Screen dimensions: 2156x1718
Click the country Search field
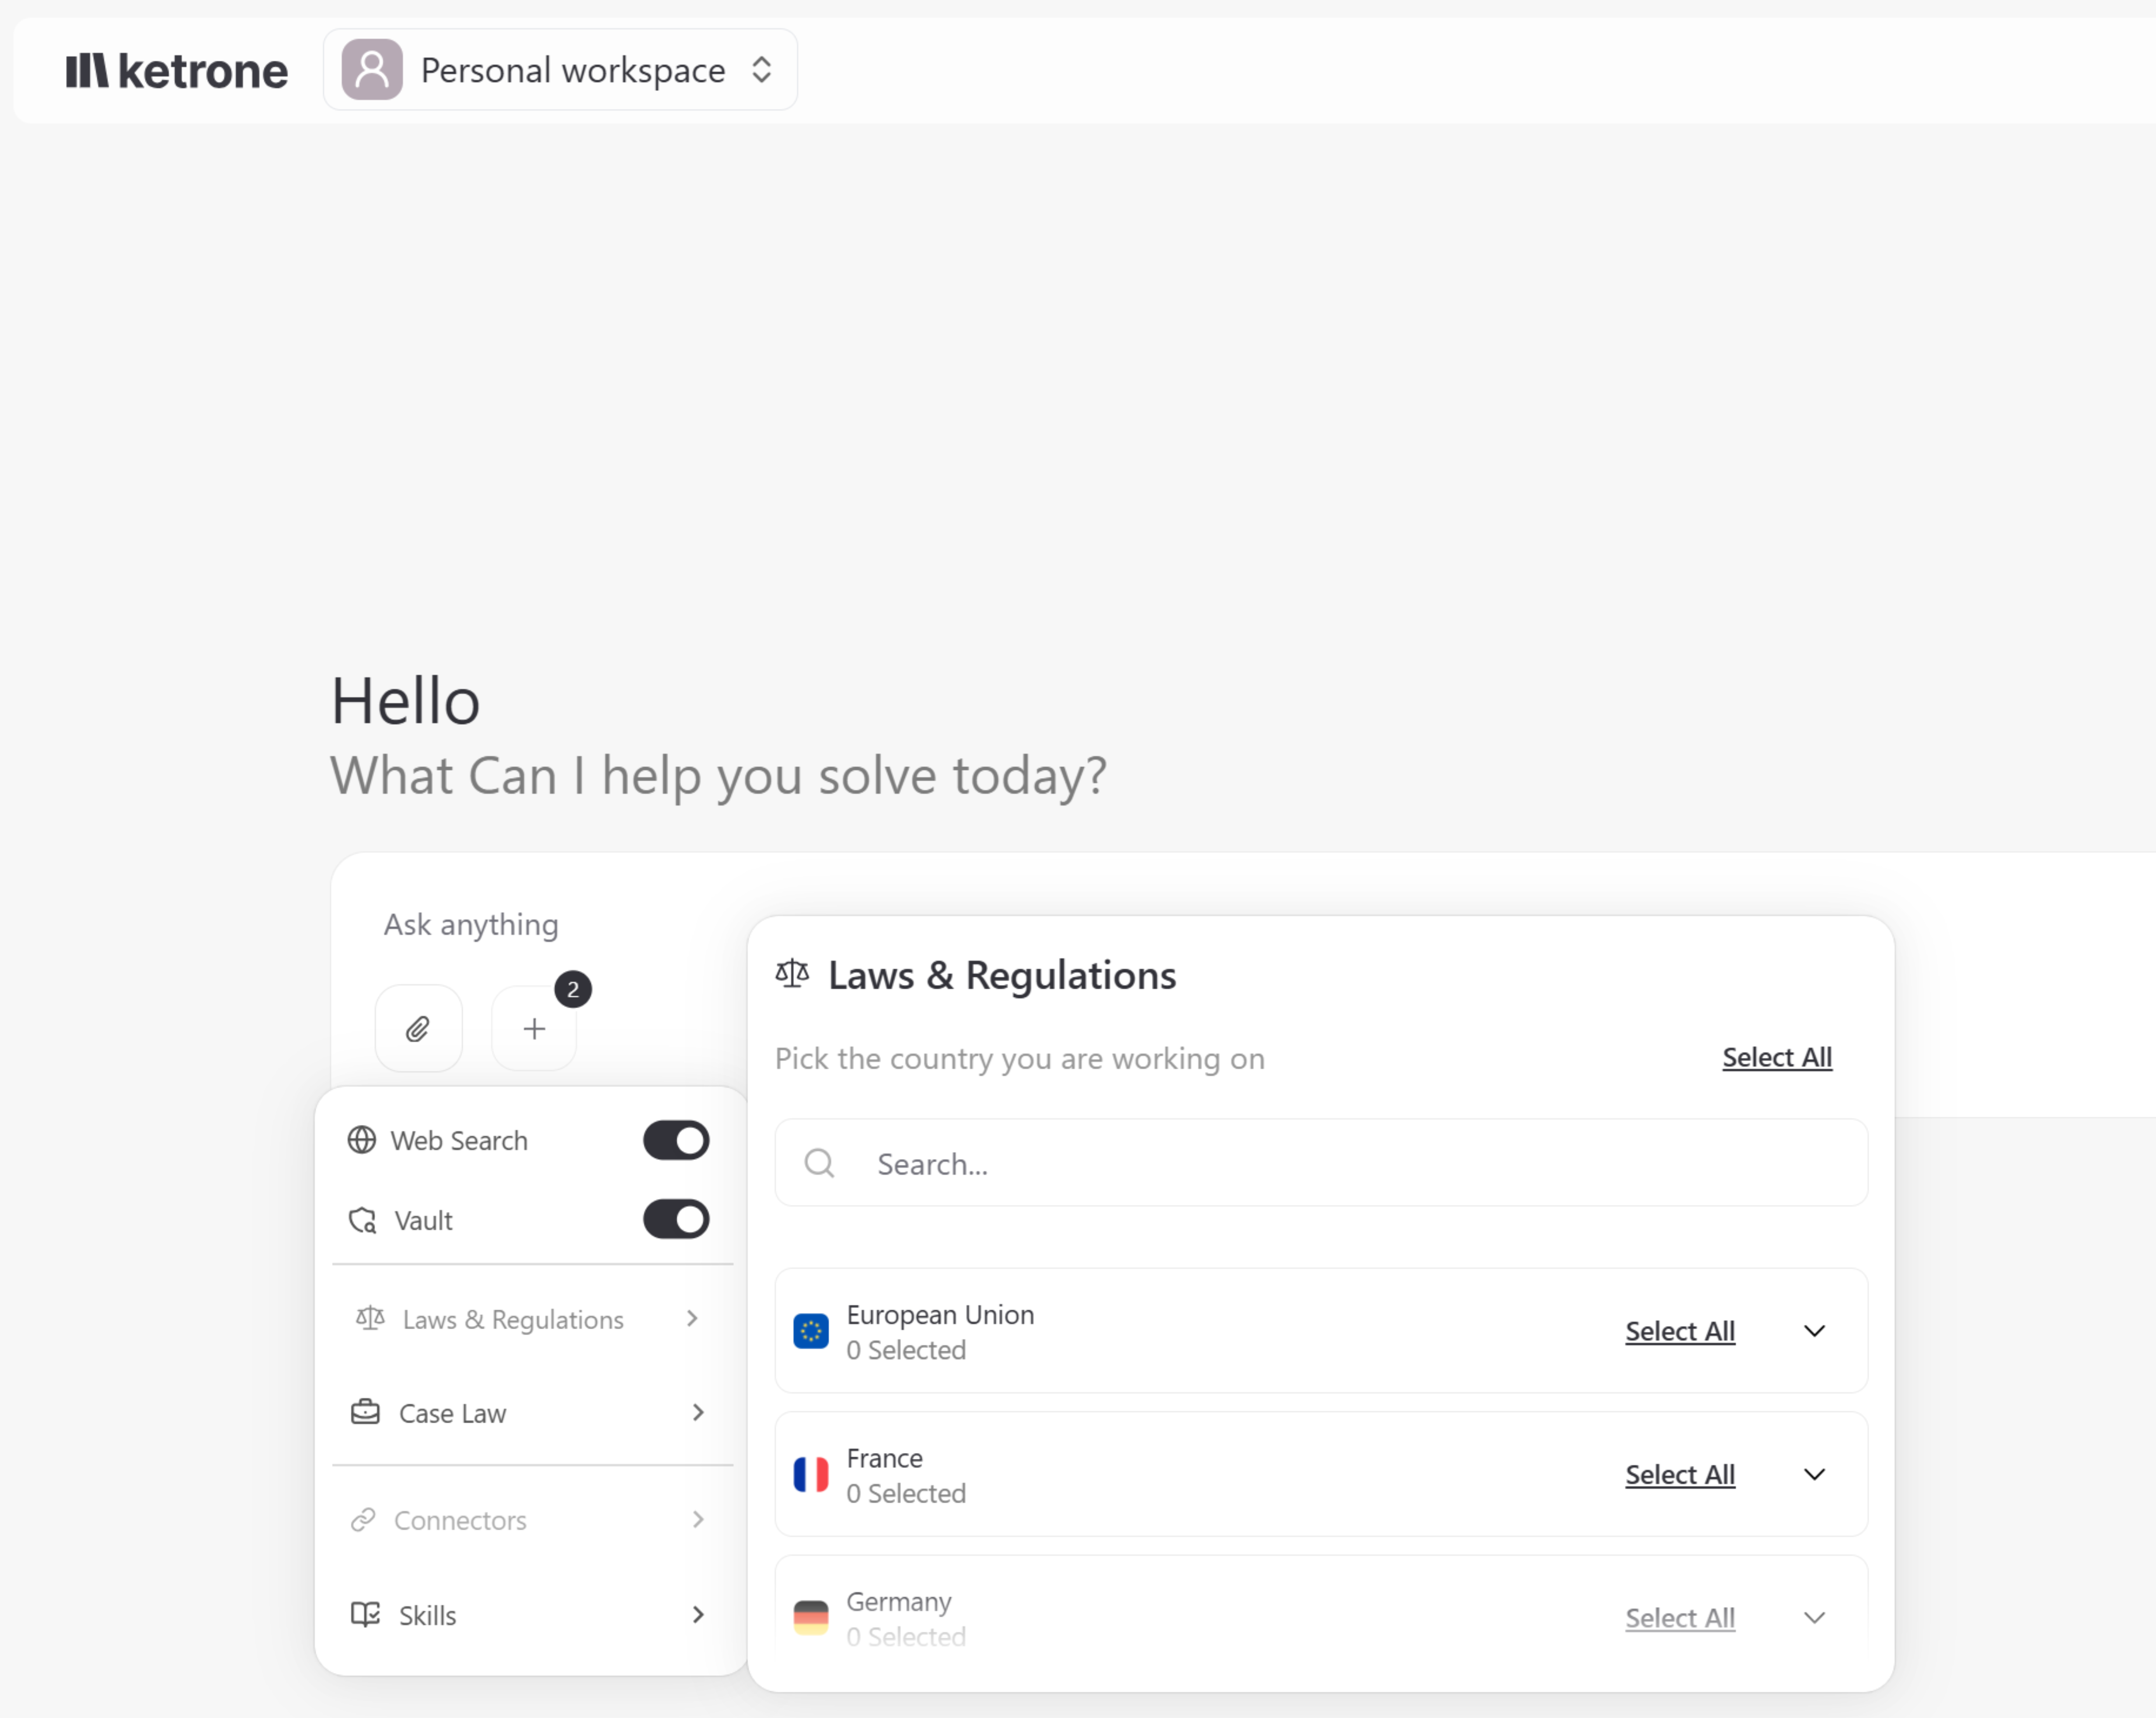coord(1321,1163)
